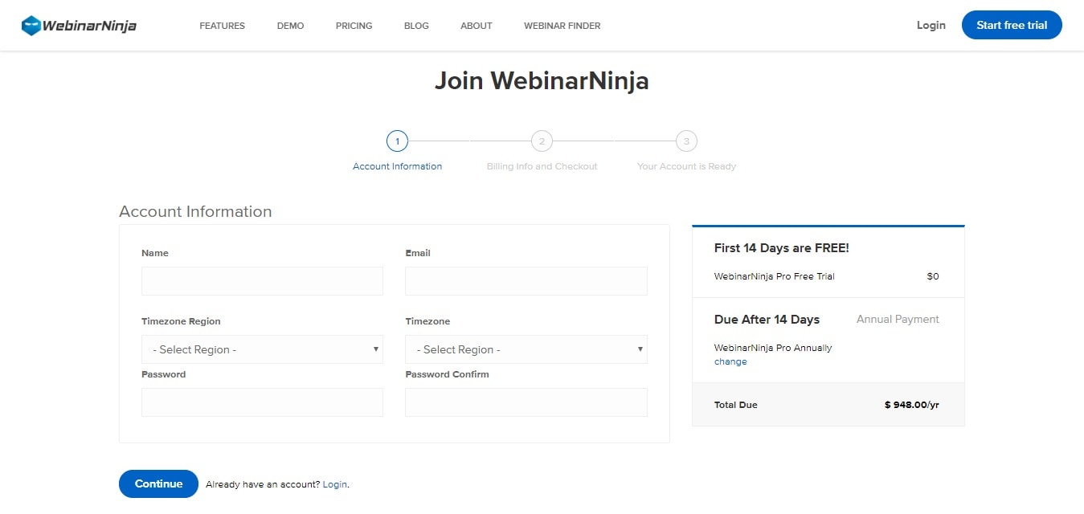Click the First 14 Days are FREE! heading
Image resolution: width=1084 pixels, height=514 pixels.
[x=781, y=248]
